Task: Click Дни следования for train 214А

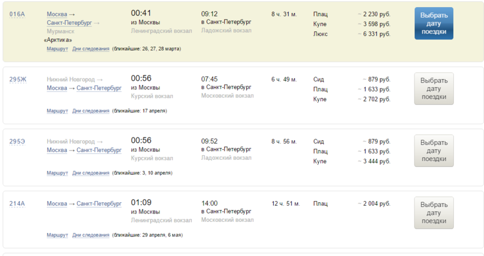Action: pos(91,235)
